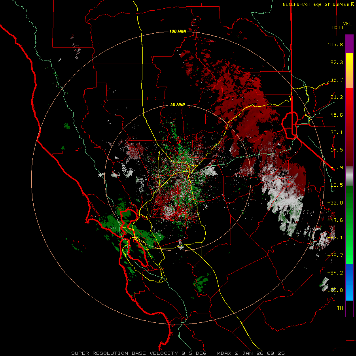Click the -0.9 velocity scale value

pos(337,168)
